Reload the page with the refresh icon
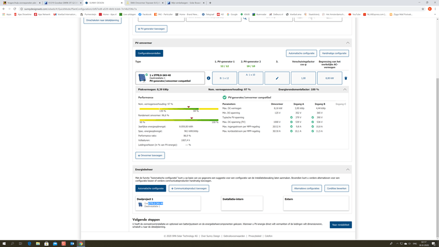 15,9
